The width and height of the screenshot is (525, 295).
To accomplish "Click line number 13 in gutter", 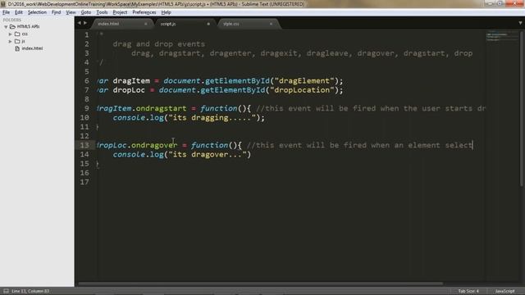I will (84, 145).
